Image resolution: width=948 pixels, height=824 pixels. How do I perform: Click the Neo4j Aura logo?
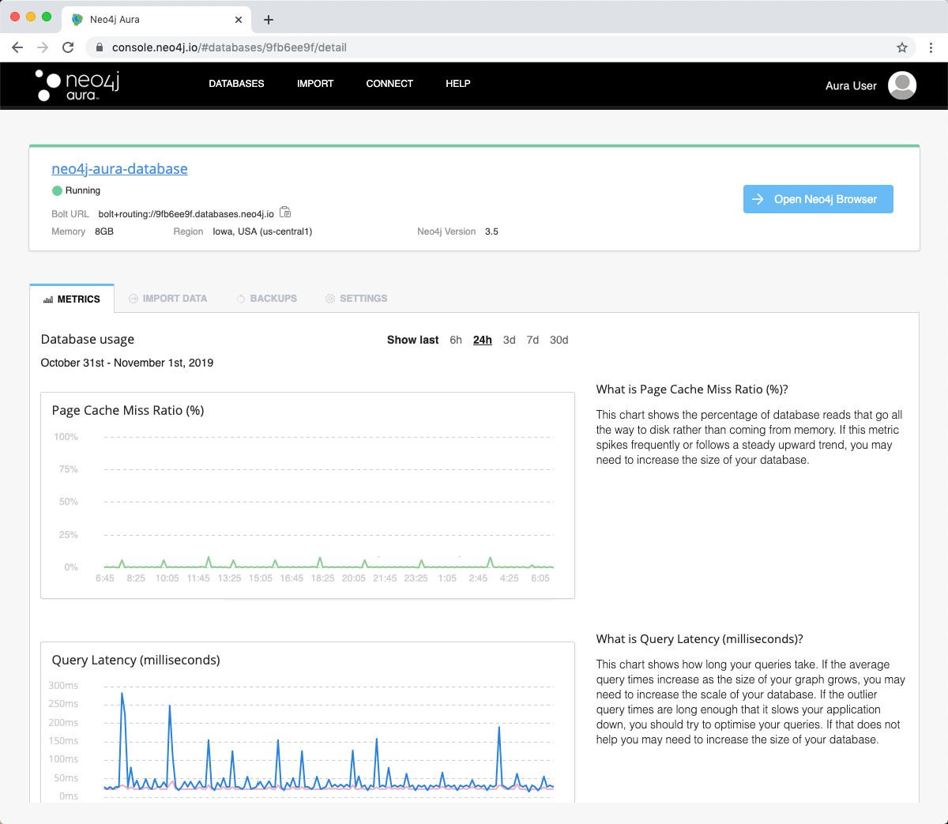(77, 85)
